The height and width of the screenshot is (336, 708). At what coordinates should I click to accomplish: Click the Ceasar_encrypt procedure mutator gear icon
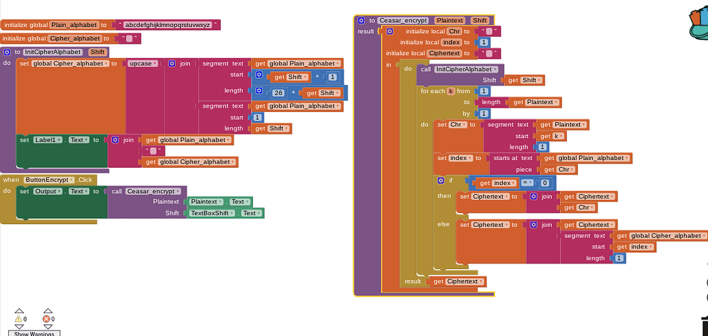361,21
